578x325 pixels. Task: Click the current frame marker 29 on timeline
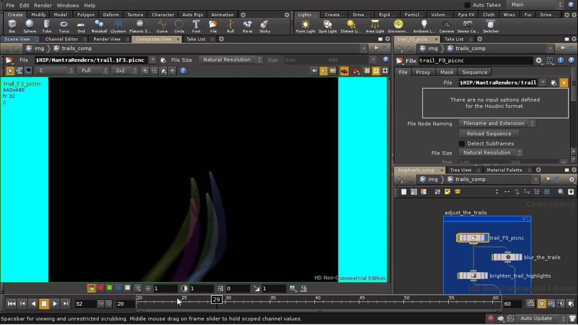point(216,299)
